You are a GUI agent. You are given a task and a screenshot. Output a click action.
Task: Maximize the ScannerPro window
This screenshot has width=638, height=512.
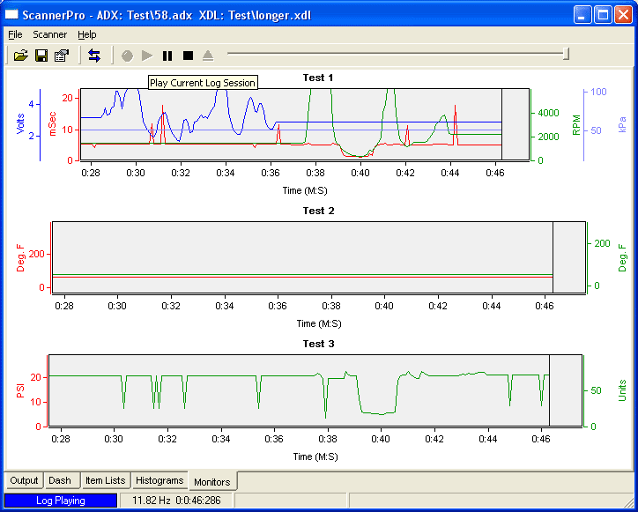[603, 14]
